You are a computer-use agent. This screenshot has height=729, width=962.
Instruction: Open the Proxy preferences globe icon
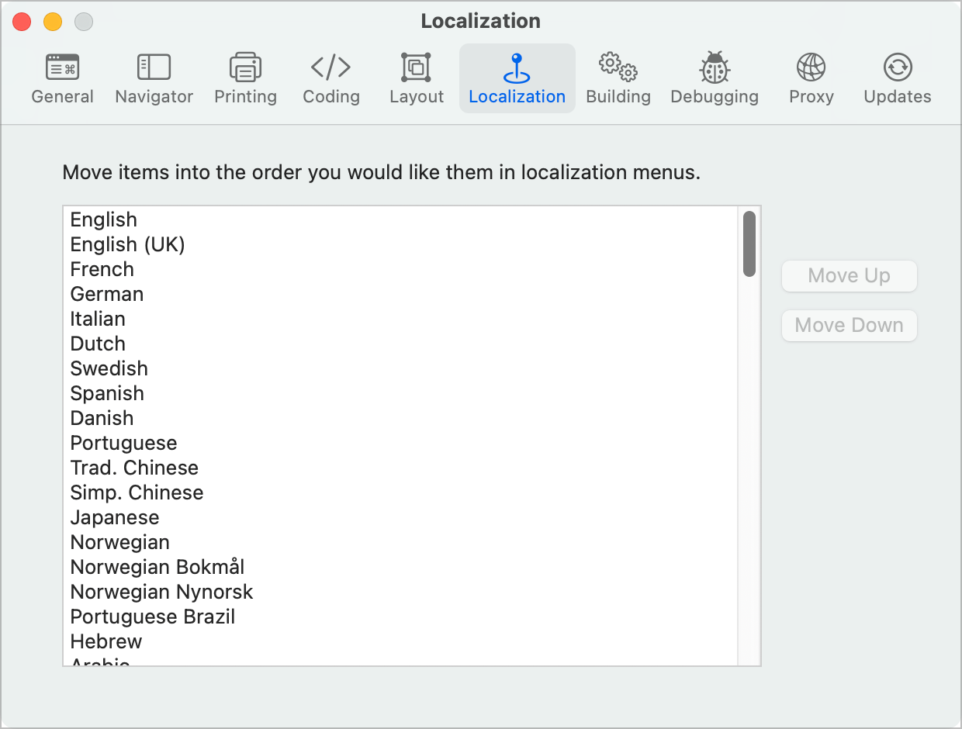(x=811, y=68)
